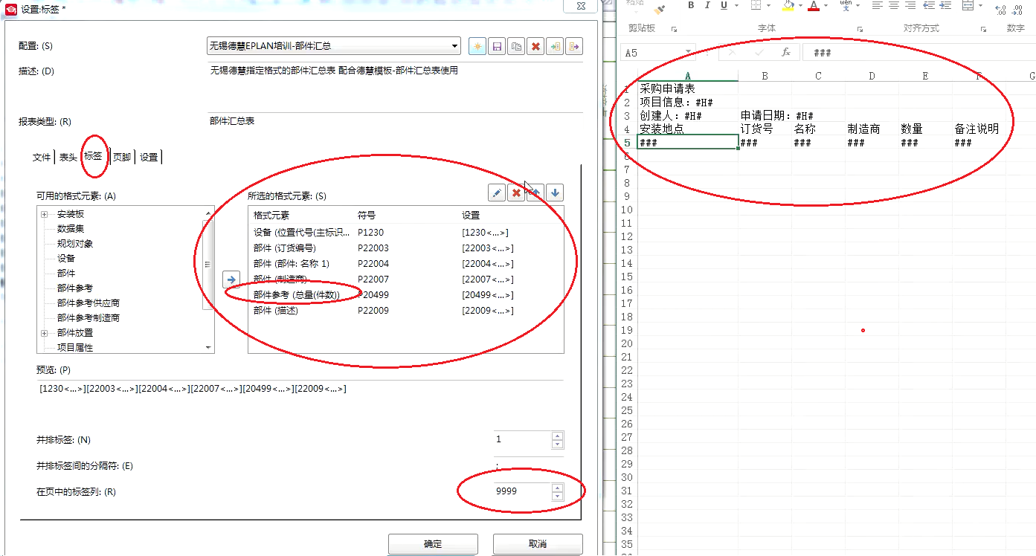Export the scheme settings
This screenshot has width=1036, height=556.
click(x=574, y=46)
